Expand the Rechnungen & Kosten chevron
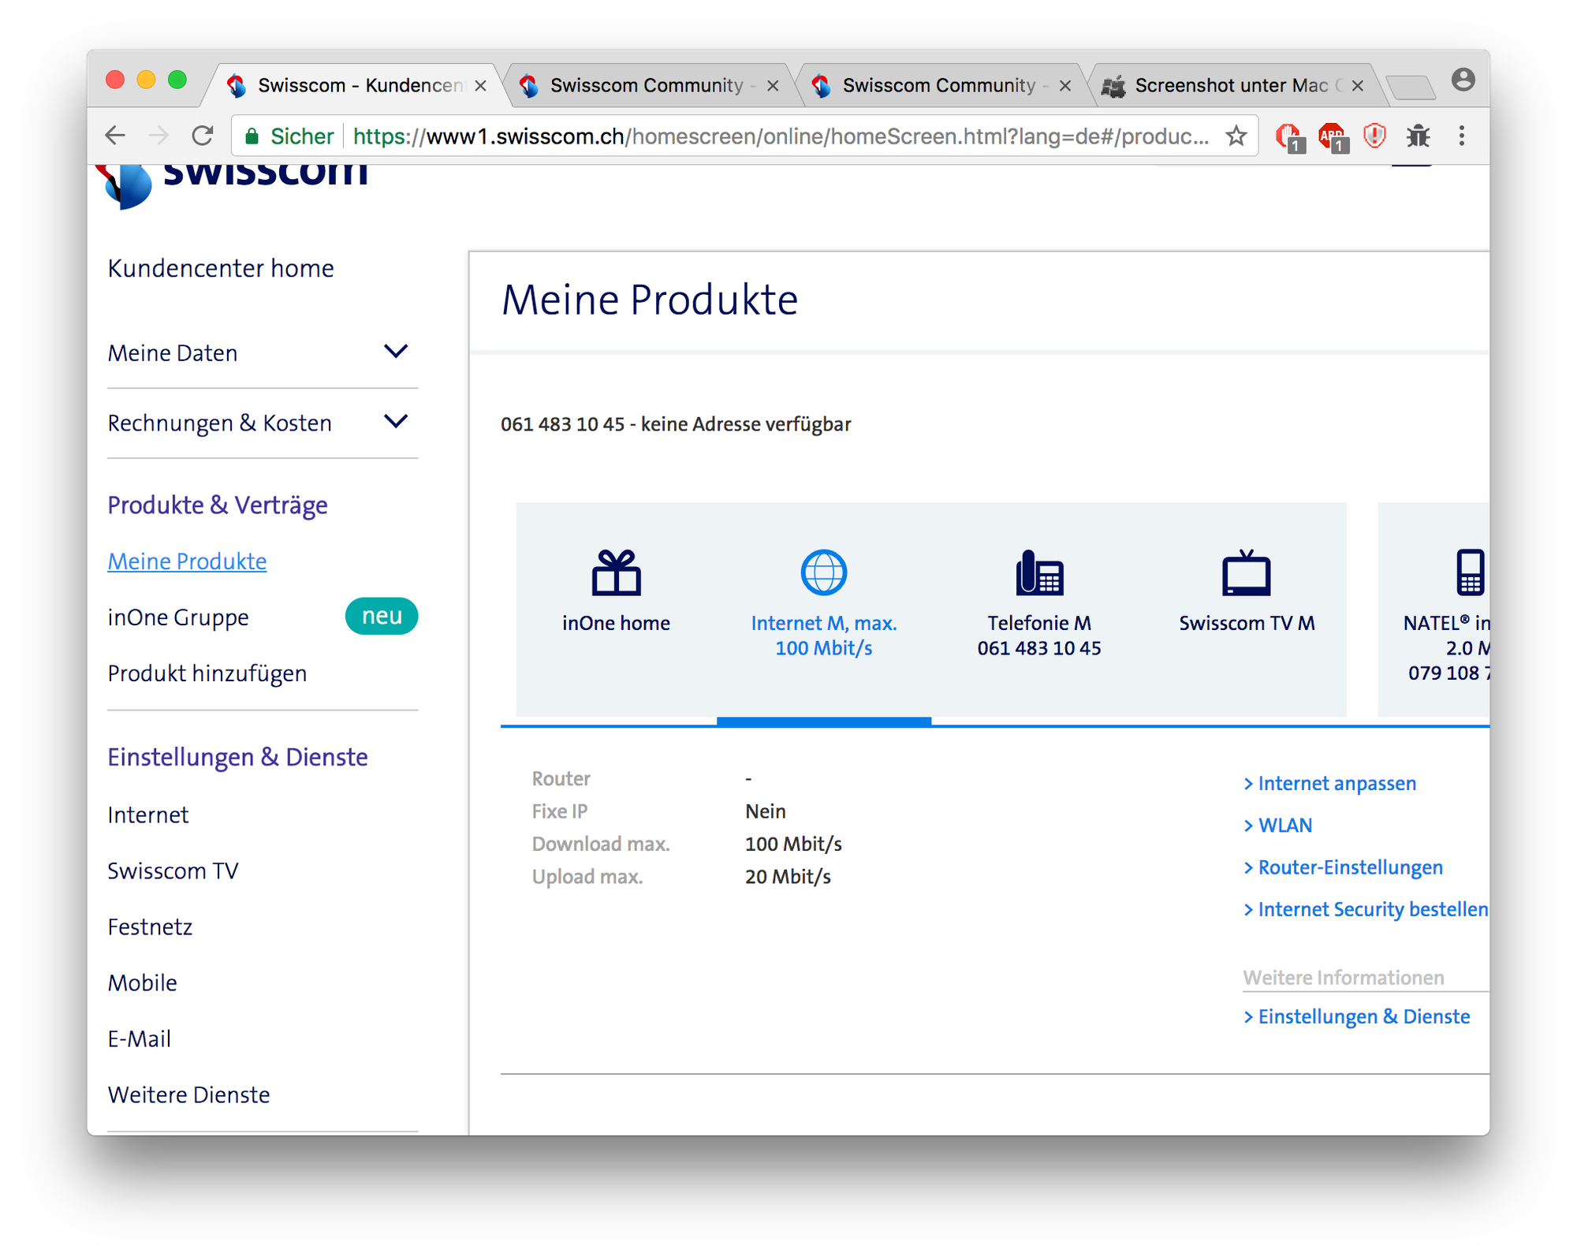The image size is (1577, 1260). [x=396, y=421]
